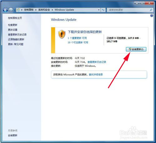Click the yellow warning shield icon
156x143 pixels.
(62, 34)
